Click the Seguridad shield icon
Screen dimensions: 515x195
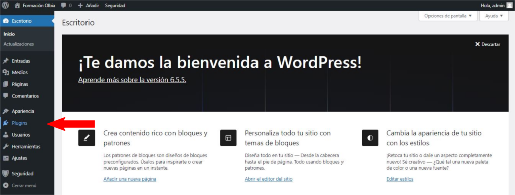click(x=5, y=174)
